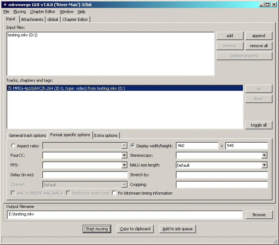Open the Chapter Editor menu
The height and width of the screenshot is (245, 279).
click(x=43, y=12)
